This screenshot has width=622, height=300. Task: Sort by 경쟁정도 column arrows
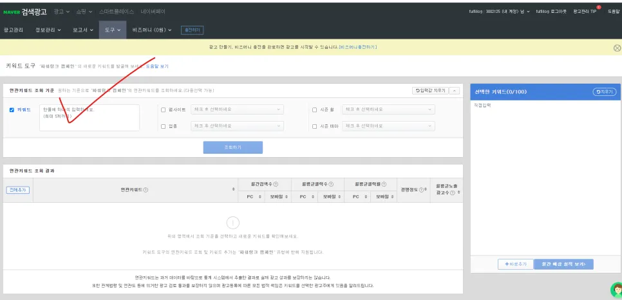pyautogui.click(x=426, y=190)
